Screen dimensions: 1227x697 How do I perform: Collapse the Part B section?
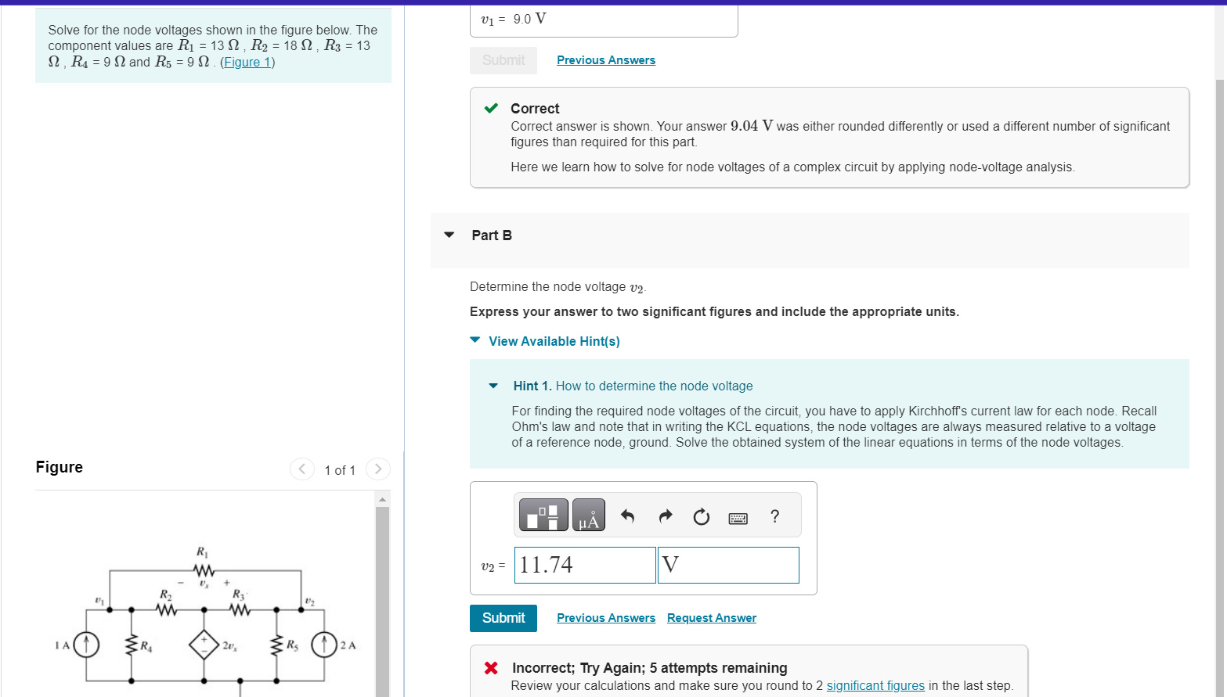[448, 235]
